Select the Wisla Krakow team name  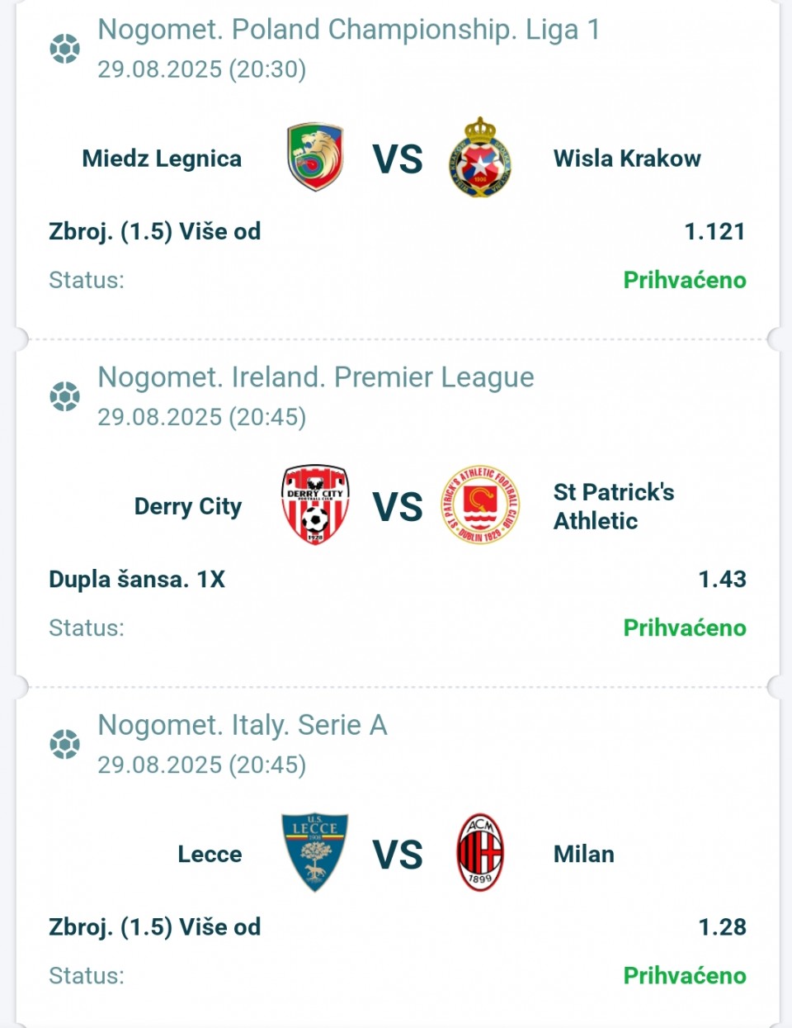(x=627, y=158)
